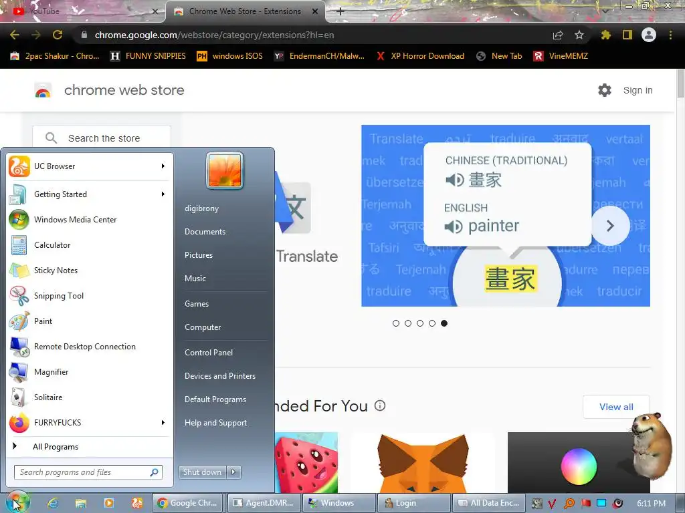Switch to YouTube tab

[x=83, y=11]
